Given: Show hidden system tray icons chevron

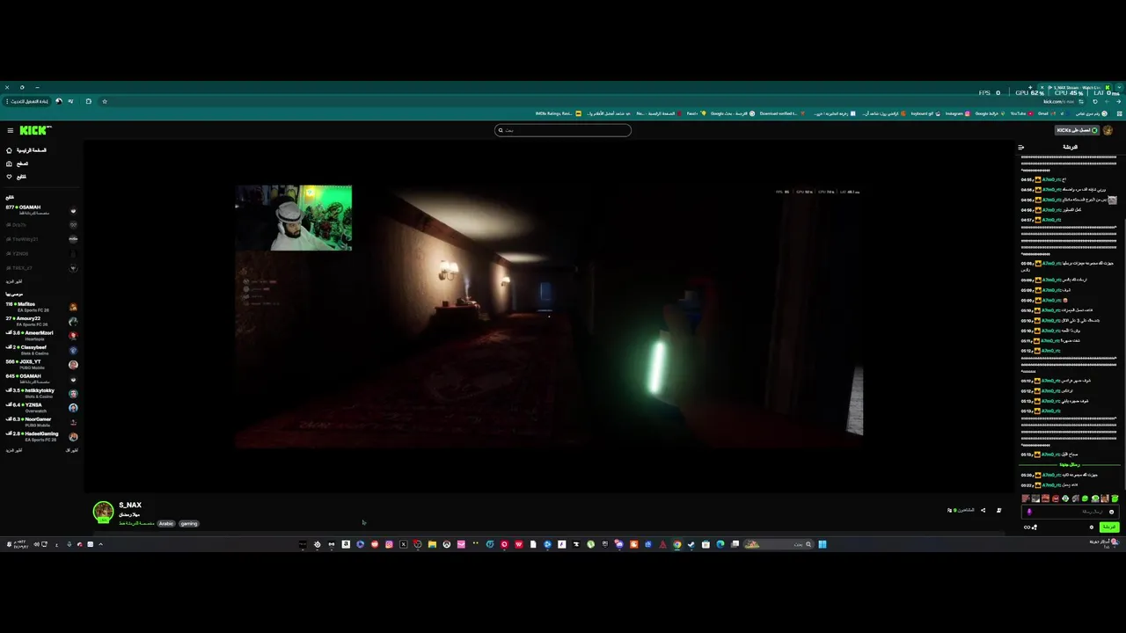Looking at the screenshot, I should 100,544.
